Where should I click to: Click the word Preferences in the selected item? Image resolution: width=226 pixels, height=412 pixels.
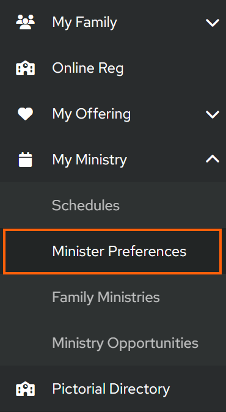pyautogui.click(x=147, y=251)
